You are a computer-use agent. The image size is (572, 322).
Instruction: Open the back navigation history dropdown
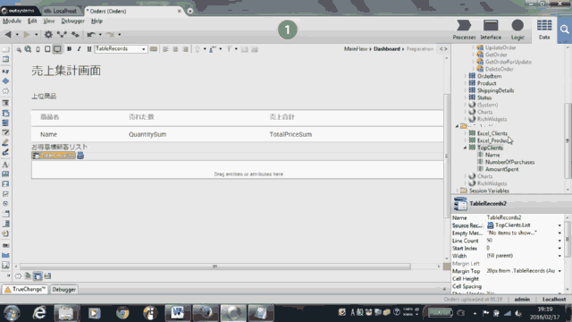(17, 34)
